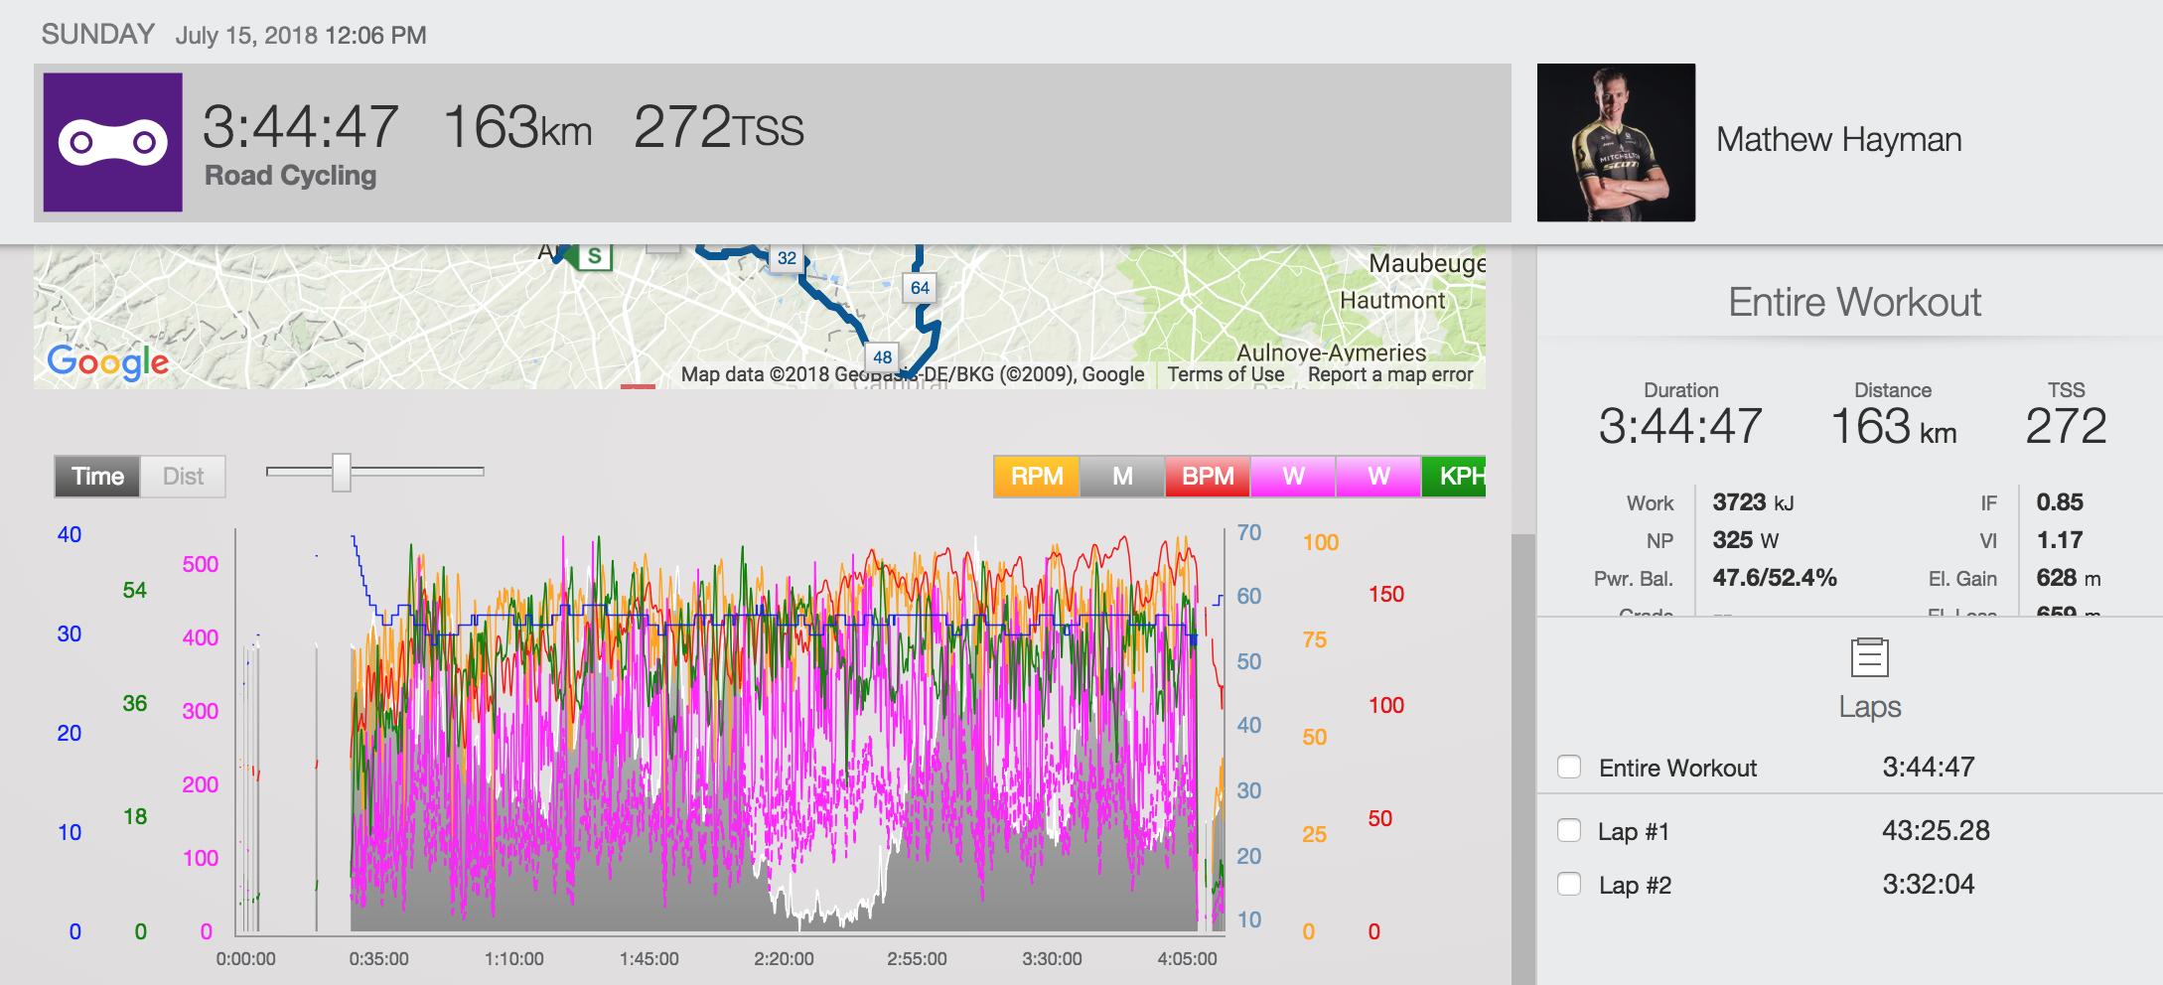The image size is (2163, 985).
Task: Click the 325 W NP value
Action: click(x=1745, y=540)
